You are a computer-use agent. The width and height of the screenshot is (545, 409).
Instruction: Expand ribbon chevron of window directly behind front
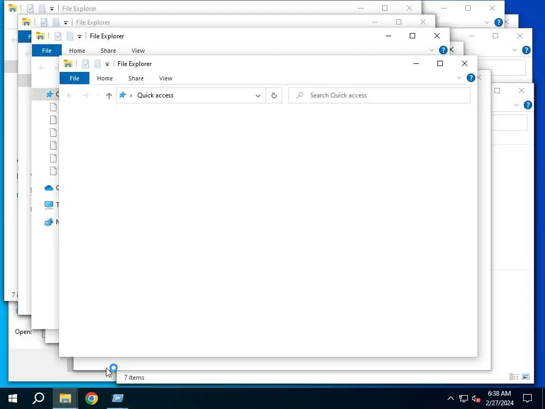coord(431,50)
